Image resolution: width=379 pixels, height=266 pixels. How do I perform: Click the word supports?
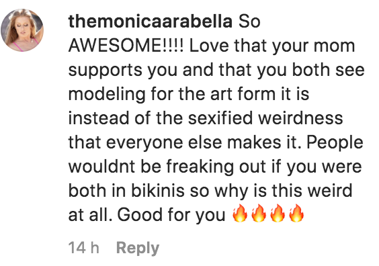point(105,71)
